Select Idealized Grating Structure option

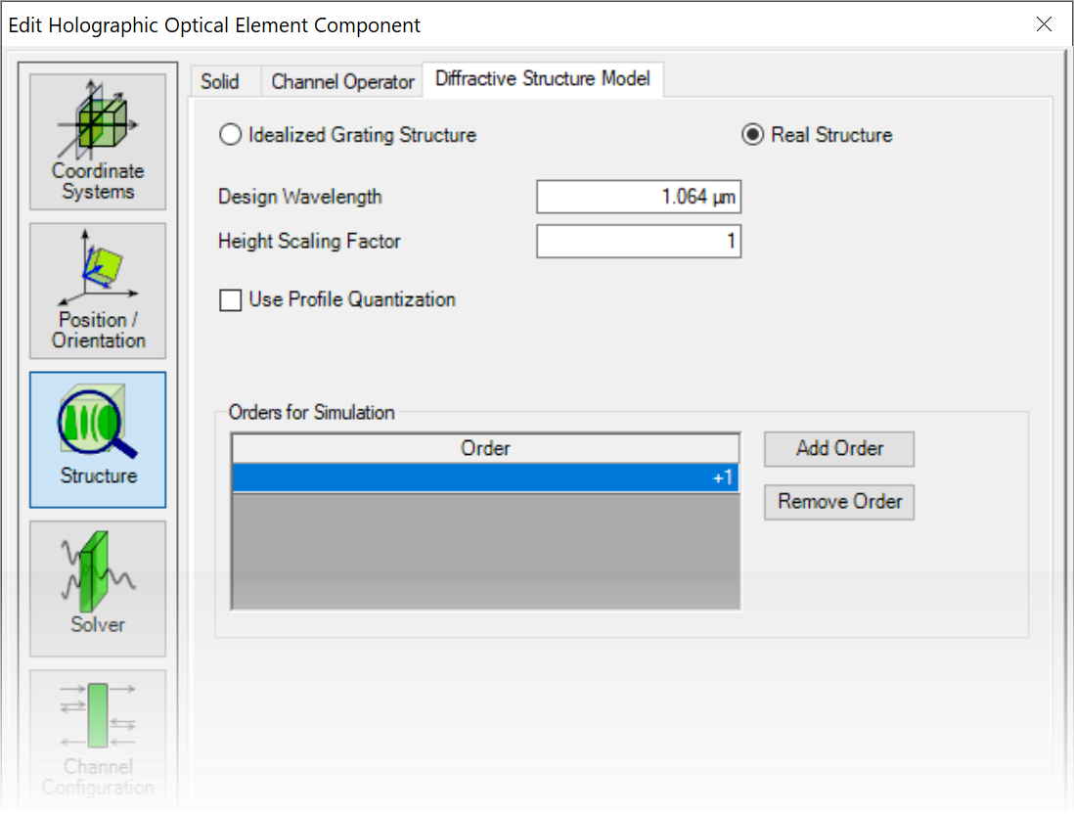(230, 134)
